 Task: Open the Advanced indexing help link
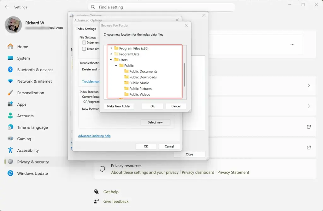coord(94,136)
